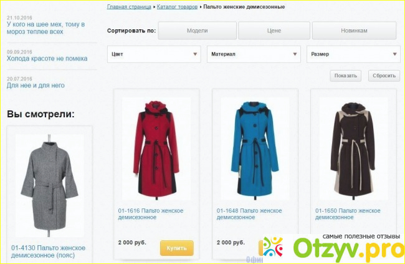Read Холода красоте не помеха article
Image resolution: width=405 pixels, height=264 pixels.
coord(47,59)
